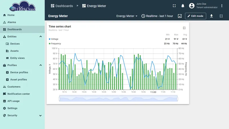
Task: Open the Realtime - last 1 hour time window
Action: tap(157, 16)
